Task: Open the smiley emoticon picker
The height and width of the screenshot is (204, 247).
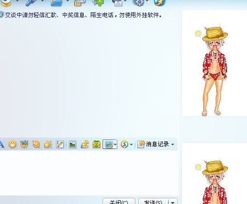Action: pyautogui.click(x=12, y=144)
